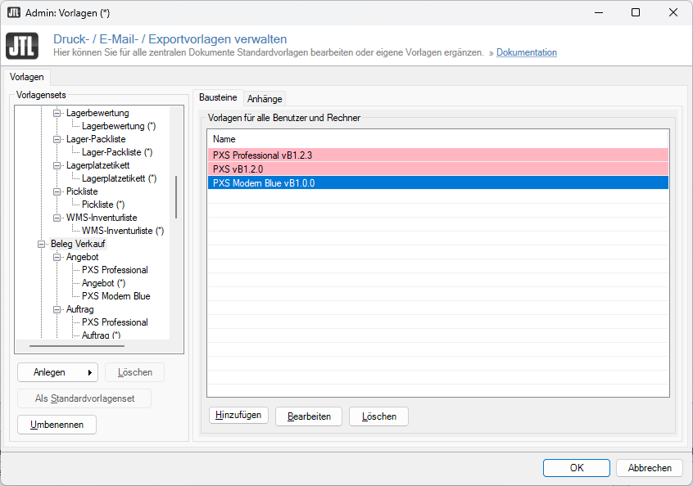The width and height of the screenshot is (693, 486).
Task: Collapse the Beleg Verkauf tree node
Action: point(42,244)
